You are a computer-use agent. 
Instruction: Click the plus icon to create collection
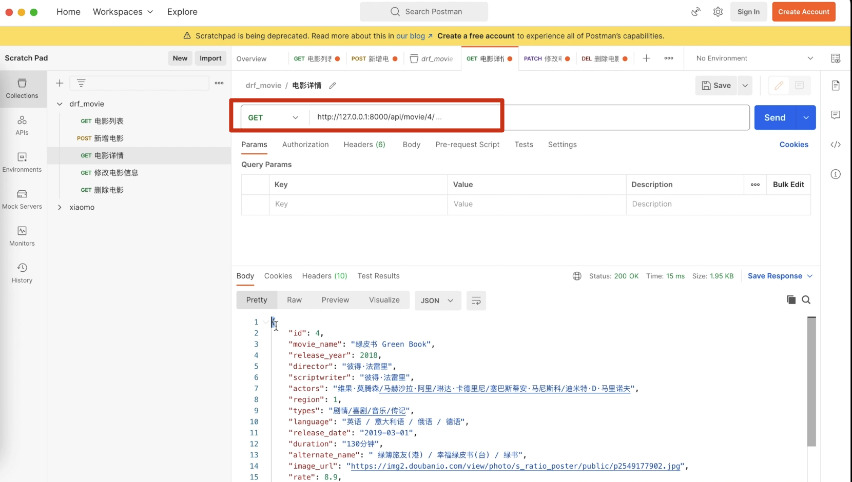click(60, 83)
